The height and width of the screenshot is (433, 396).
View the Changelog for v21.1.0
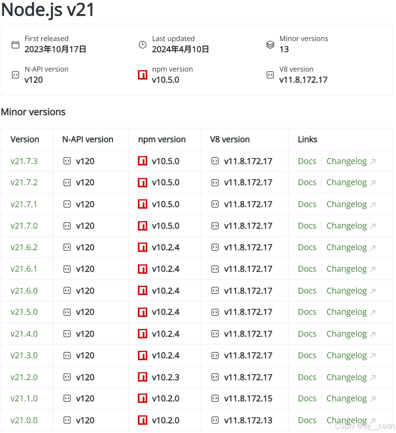(x=347, y=399)
